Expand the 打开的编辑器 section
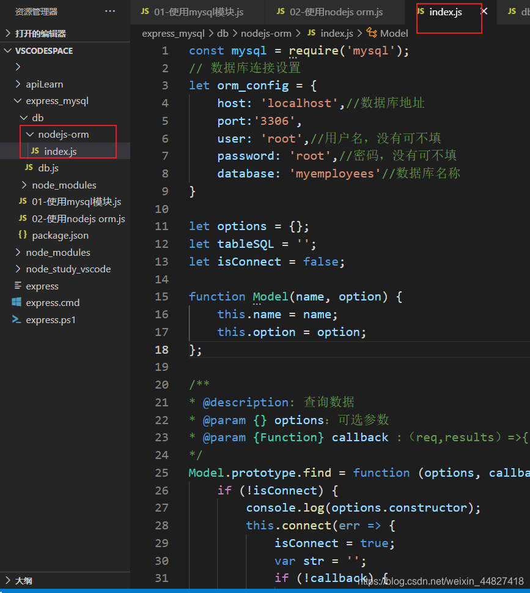530x593 pixels. [7, 33]
